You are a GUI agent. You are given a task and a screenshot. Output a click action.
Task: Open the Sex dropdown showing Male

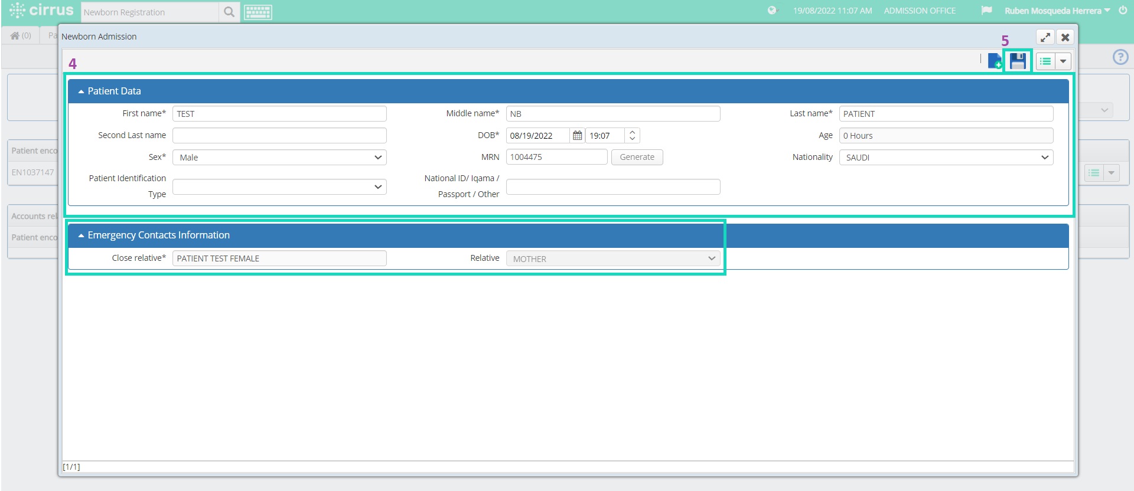279,158
